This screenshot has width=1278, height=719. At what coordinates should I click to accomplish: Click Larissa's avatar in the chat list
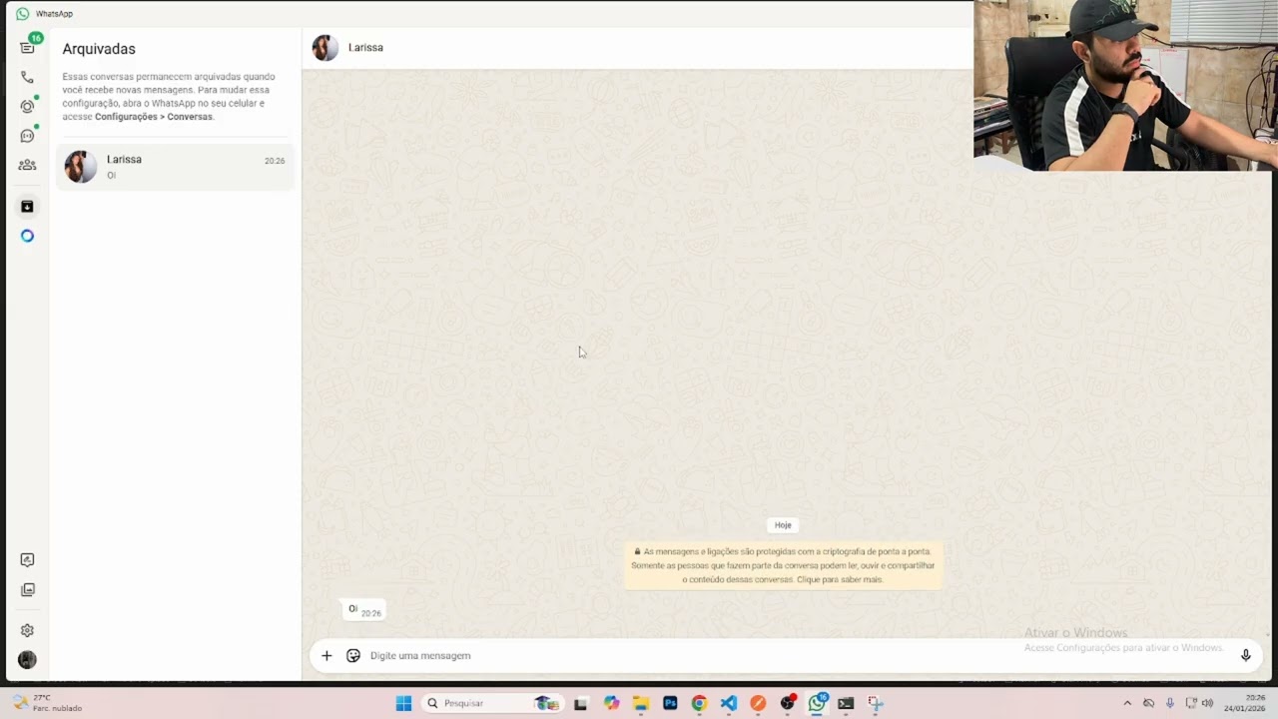pyautogui.click(x=80, y=167)
